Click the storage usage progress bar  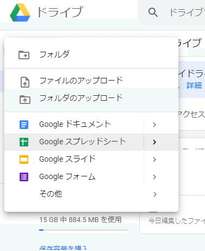click(x=84, y=230)
